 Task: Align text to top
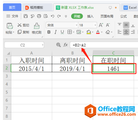click(119, 25)
